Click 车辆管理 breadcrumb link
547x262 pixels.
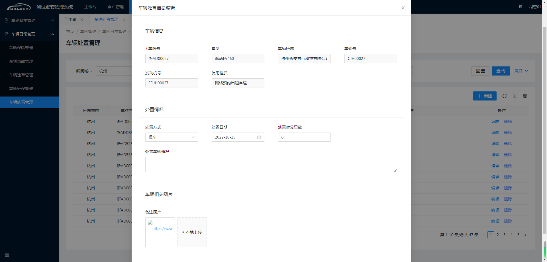tap(88, 32)
